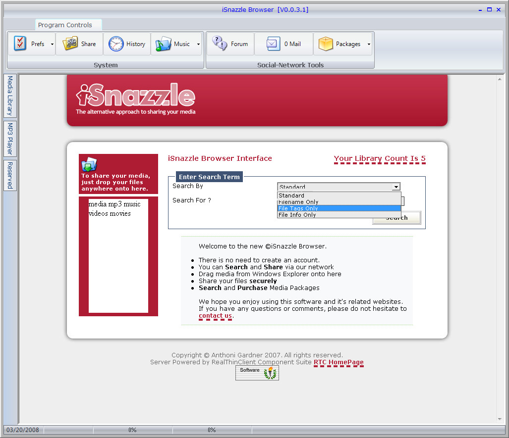Maximize the iSnazzle Browser window
The height and width of the screenshot is (438, 509).
click(x=489, y=10)
